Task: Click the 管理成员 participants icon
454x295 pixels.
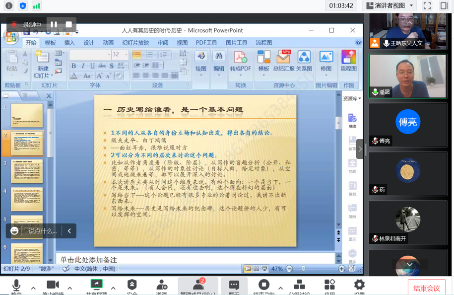Action: (x=198, y=285)
